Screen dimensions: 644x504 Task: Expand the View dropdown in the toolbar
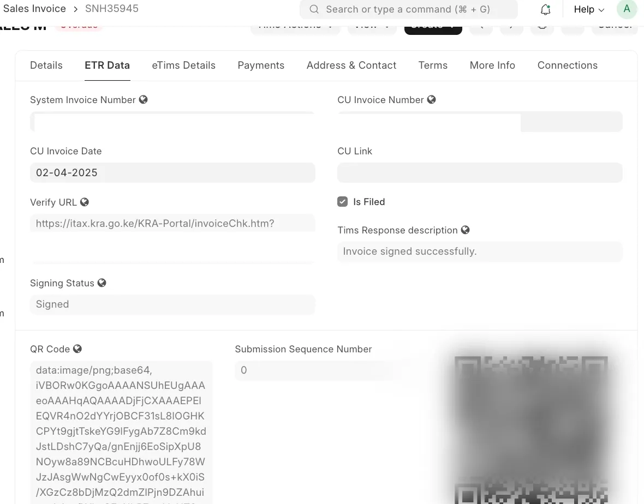coord(372,29)
